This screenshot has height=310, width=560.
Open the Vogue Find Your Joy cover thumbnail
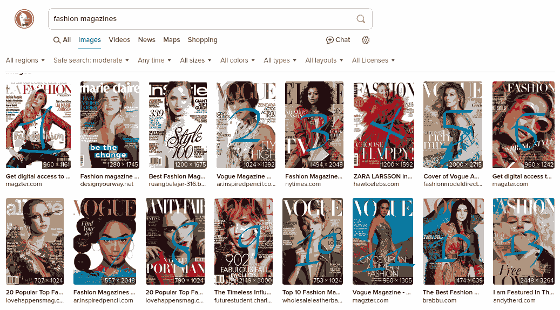105,241
